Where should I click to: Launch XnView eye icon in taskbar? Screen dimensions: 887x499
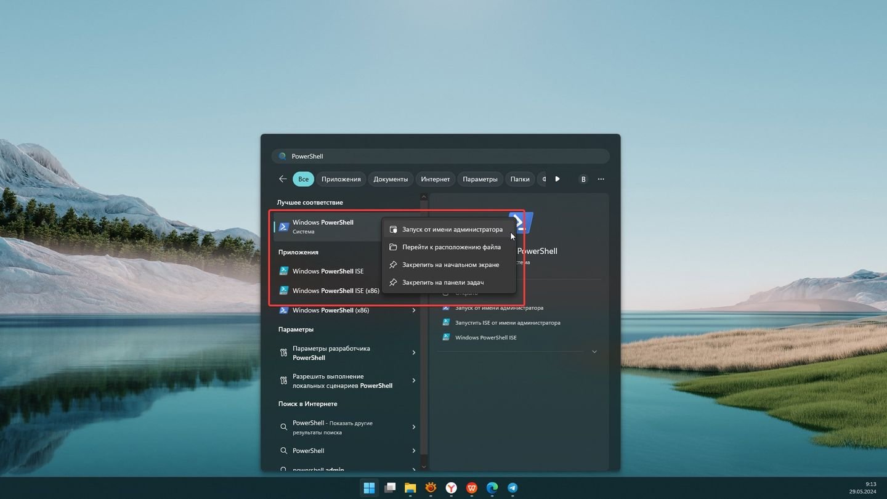click(x=431, y=488)
